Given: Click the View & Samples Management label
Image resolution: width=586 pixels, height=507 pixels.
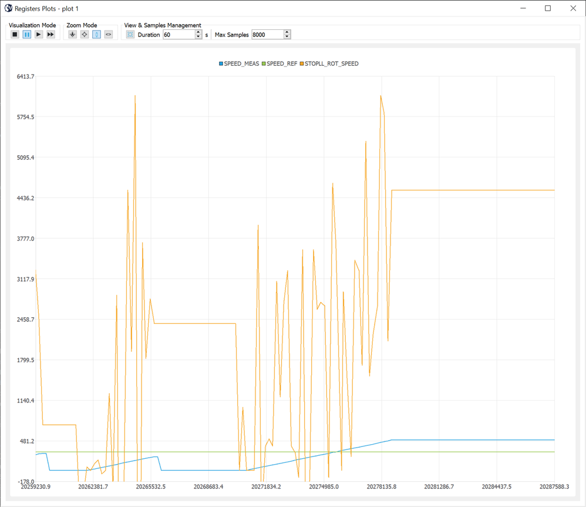Looking at the screenshot, I should click(x=163, y=25).
